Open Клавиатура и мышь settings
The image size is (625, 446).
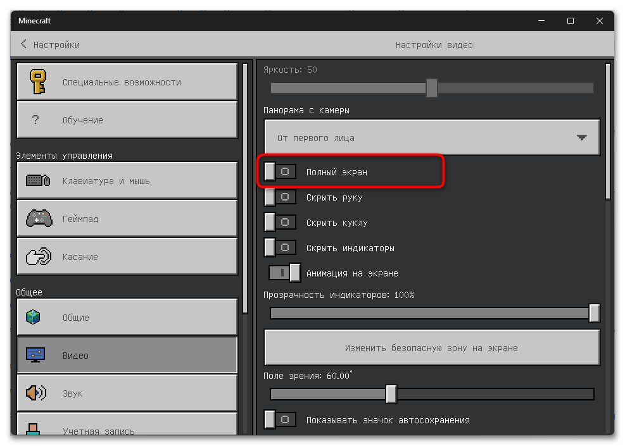pyautogui.click(x=127, y=180)
